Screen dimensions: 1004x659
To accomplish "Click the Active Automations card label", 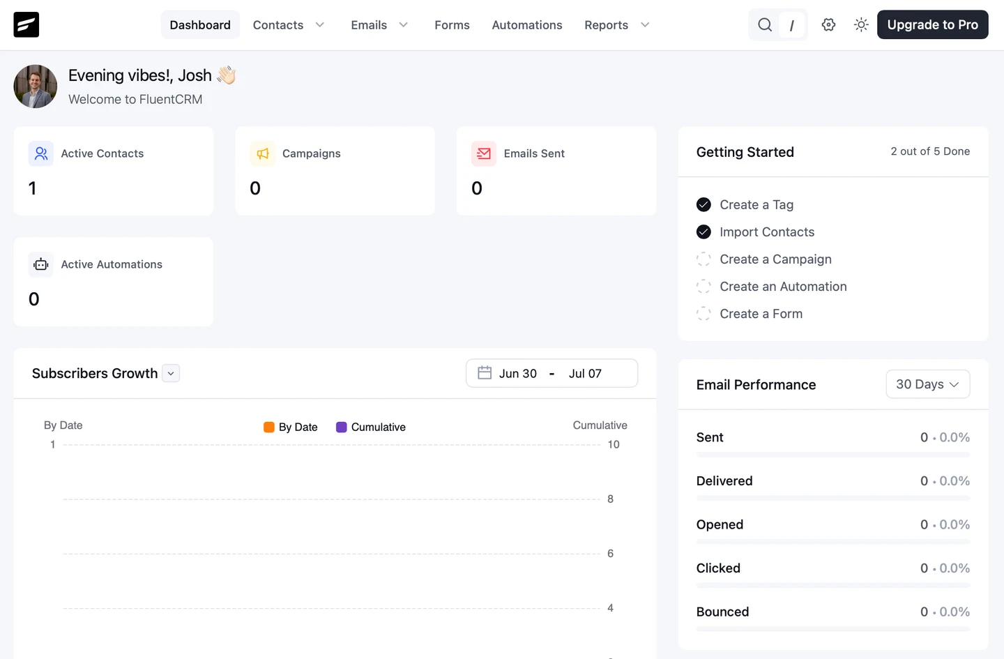I will [112, 264].
